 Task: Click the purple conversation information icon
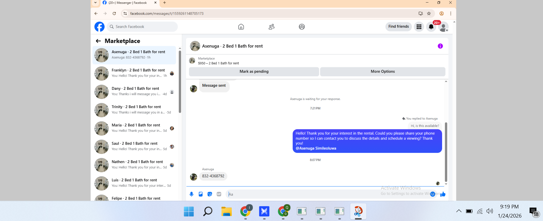pos(440,46)
